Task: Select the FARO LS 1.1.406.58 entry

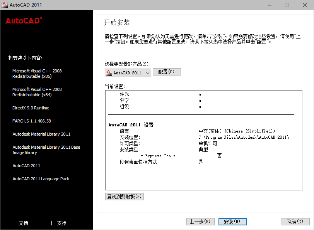Action: 31,121
